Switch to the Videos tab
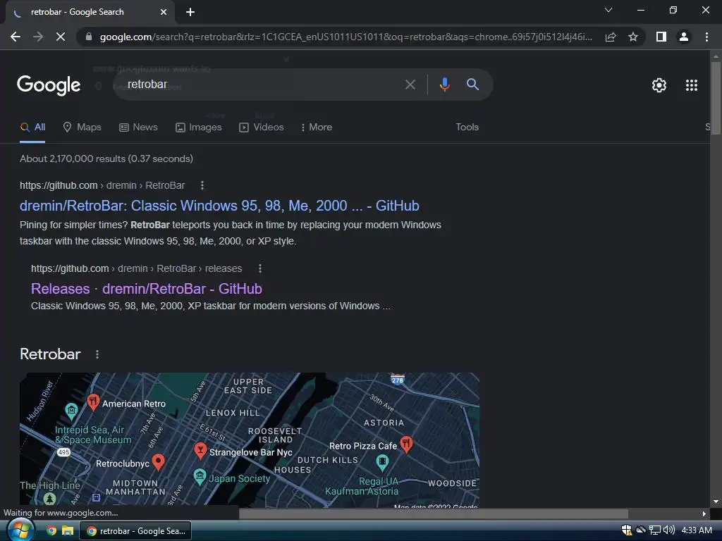 (262, 128)
